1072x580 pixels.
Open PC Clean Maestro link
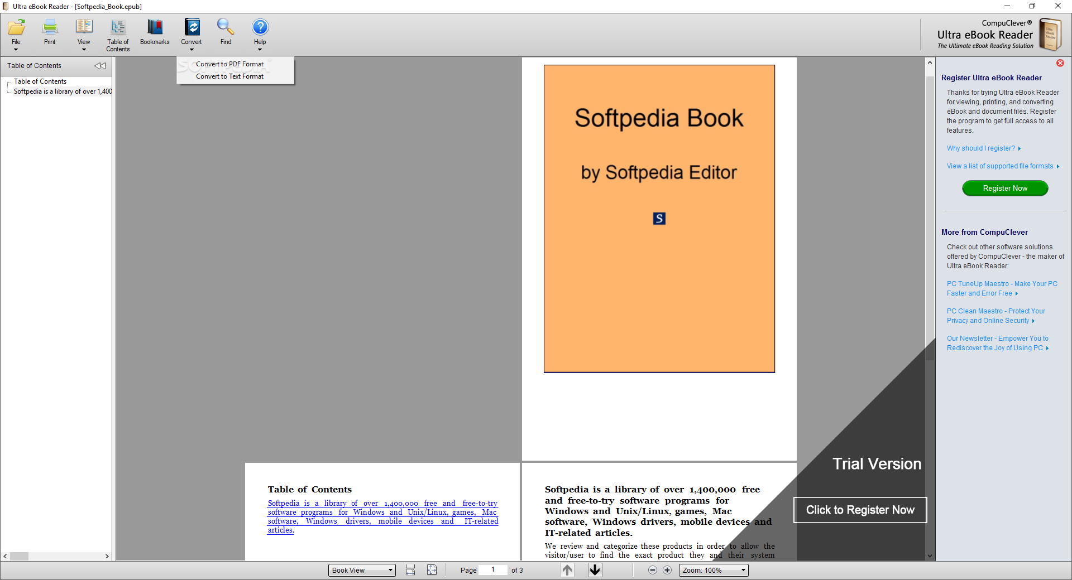(x=996, y=316)
